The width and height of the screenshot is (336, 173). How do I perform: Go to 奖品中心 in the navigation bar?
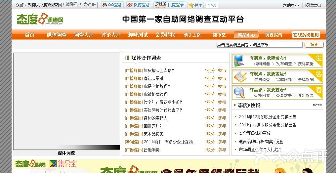click(x=246, y=35)
